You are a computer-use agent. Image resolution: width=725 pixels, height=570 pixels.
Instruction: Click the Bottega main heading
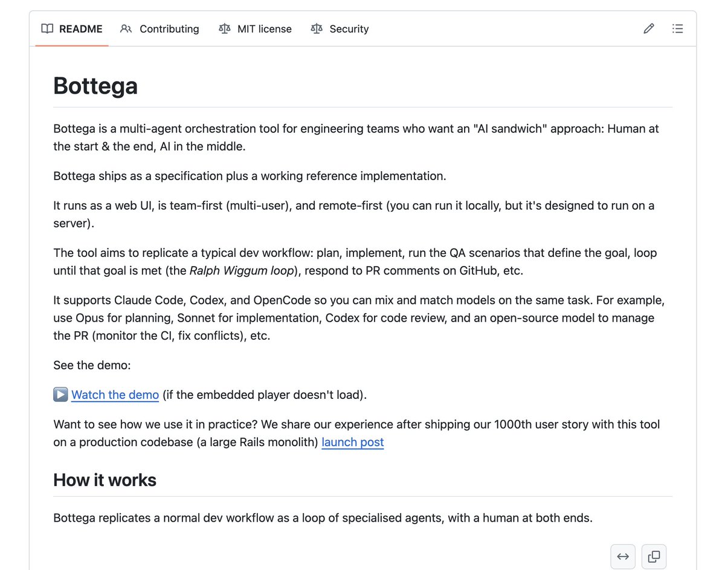coord(95,86)
